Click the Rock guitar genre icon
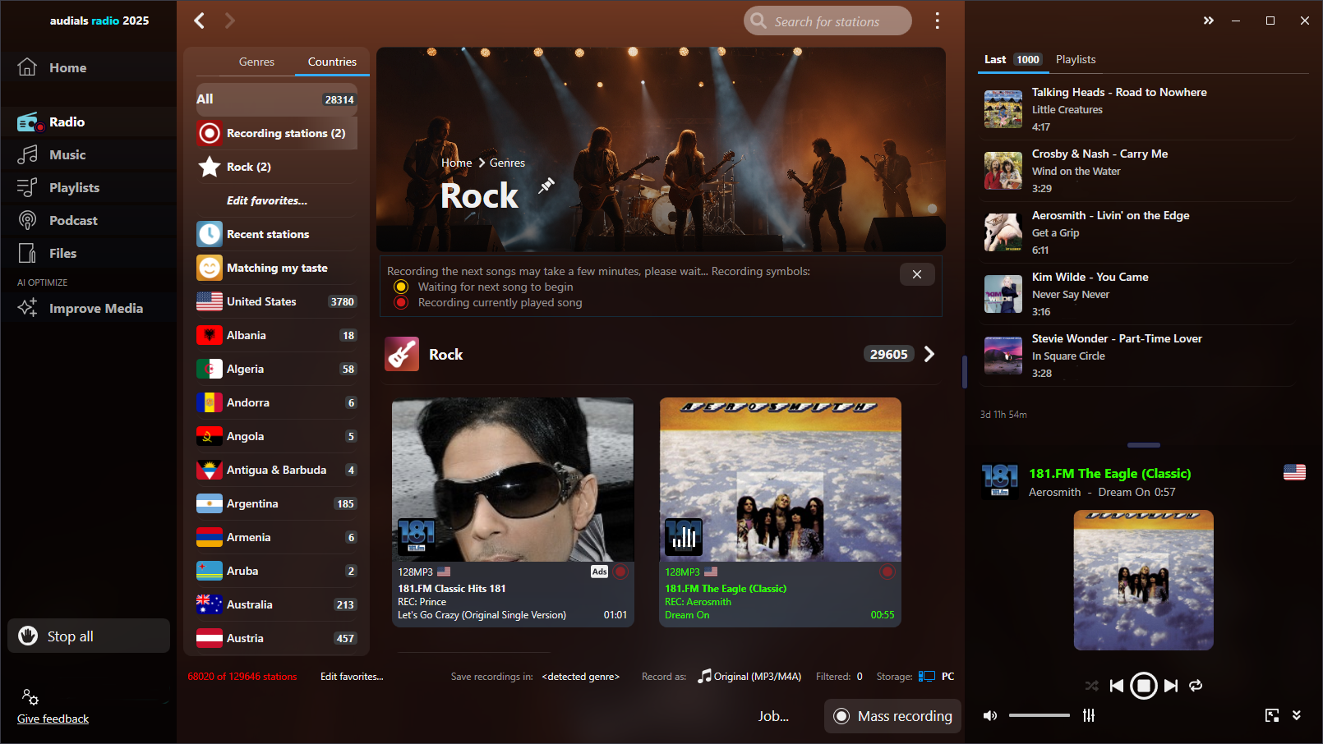 402,354
